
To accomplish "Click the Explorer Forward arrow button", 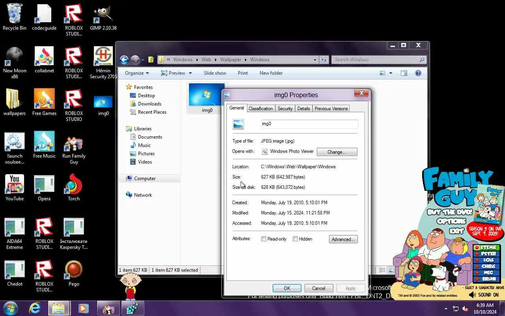I will 135,60.
